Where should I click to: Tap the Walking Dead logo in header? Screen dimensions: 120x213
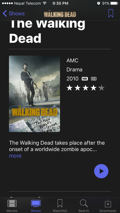60,14
